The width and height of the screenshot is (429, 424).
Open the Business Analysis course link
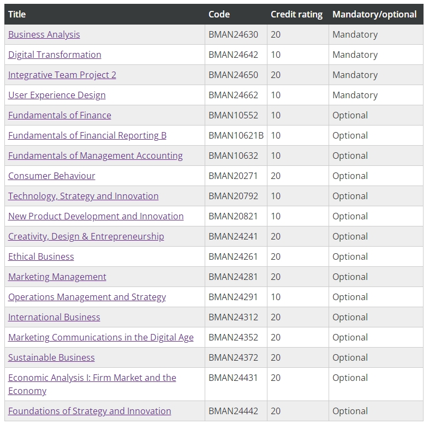coord(44,34)
